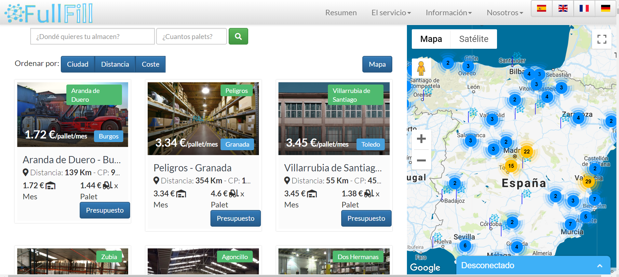Viewport: 619px width, 277px height.
Task: Open the yellow cluster marker 29 at Valencia
Action: [588, 181]
